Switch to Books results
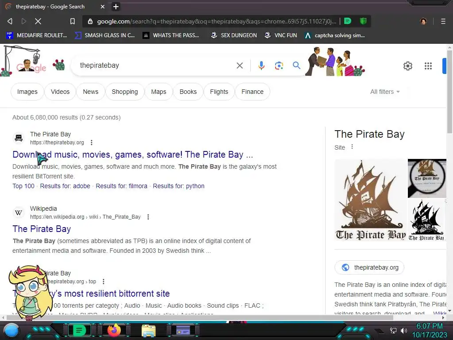 [188, 92]
